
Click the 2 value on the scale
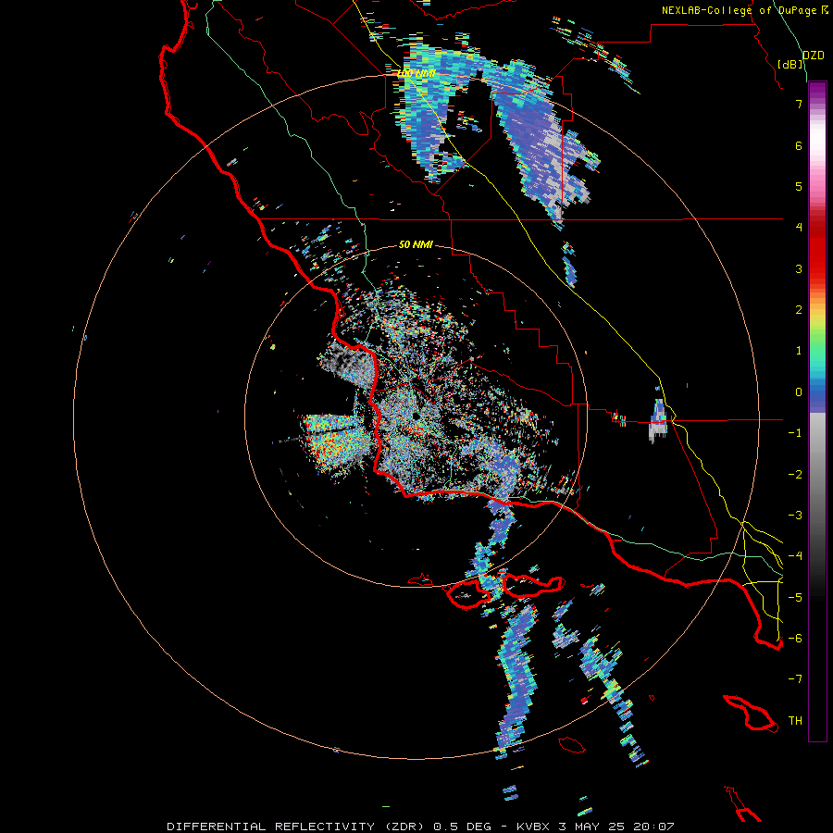(799, 310)
